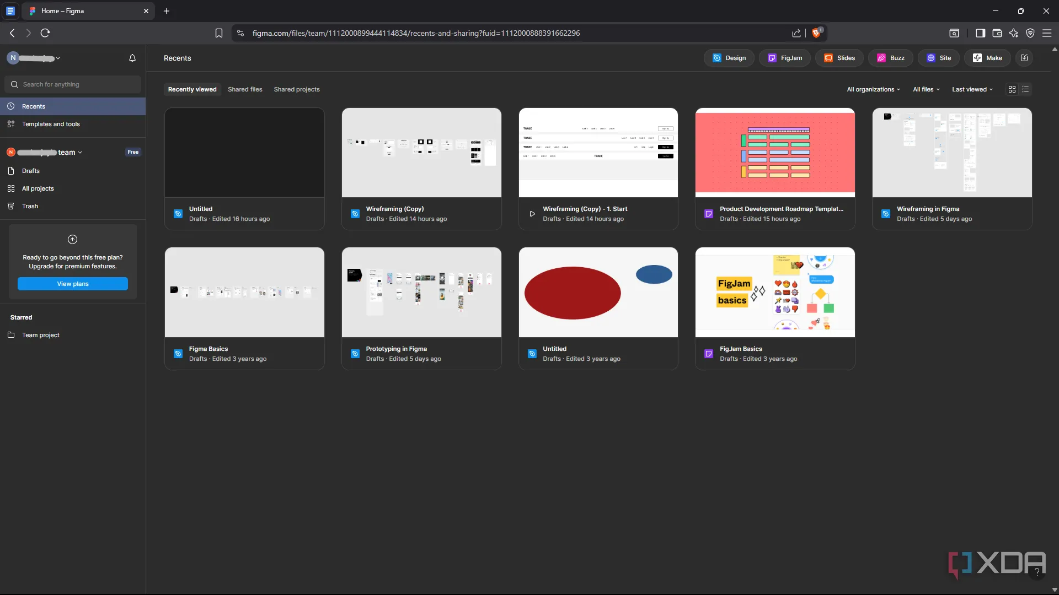
Task: Click the site info icon in address bar
Action: pyautogui.click(x=240, y=33)
